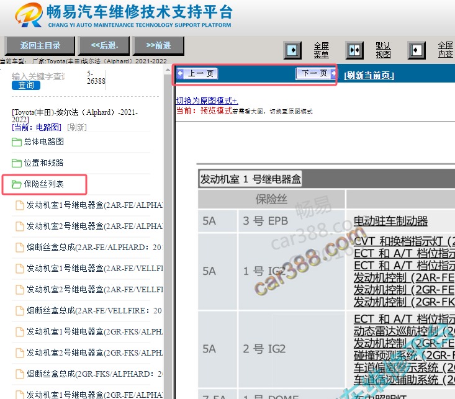Screen dimensions: 455x399
Task: Click the default view (默认视图) icon
Action: coord(354,50)
